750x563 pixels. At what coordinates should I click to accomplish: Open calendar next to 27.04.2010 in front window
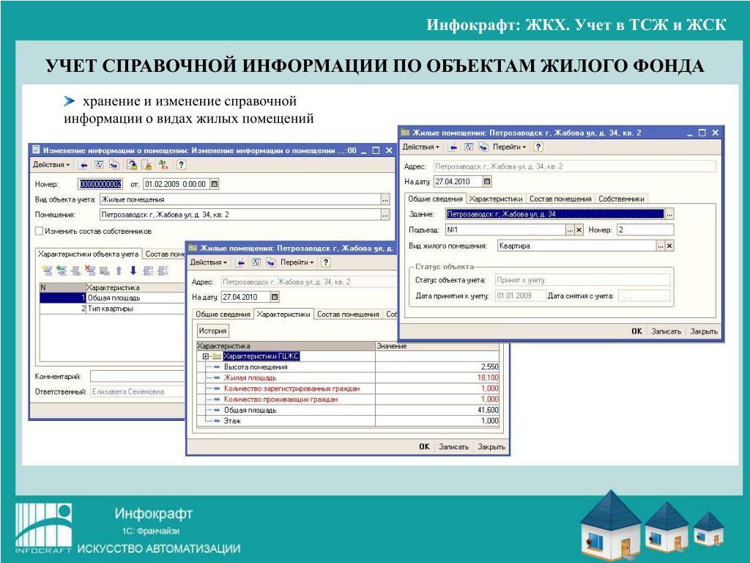click(x=487, y=182)
